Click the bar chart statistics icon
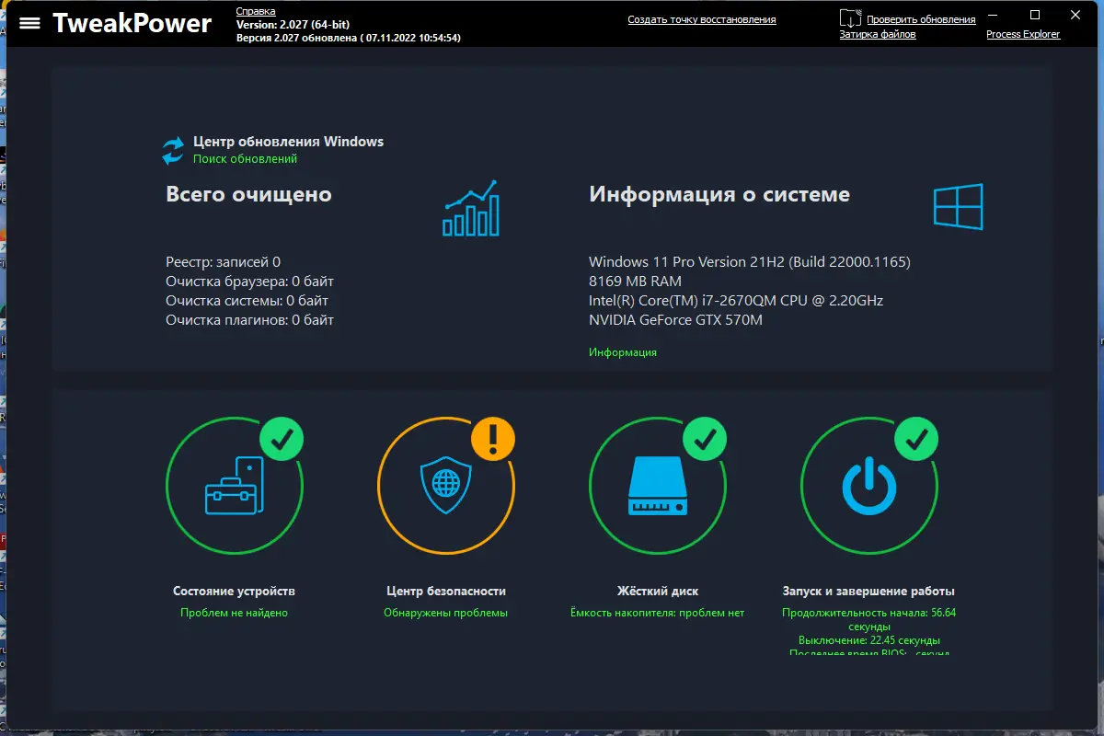Image resolution: width=1104 pixels, height=736 pixels. [x=471, y=208]
